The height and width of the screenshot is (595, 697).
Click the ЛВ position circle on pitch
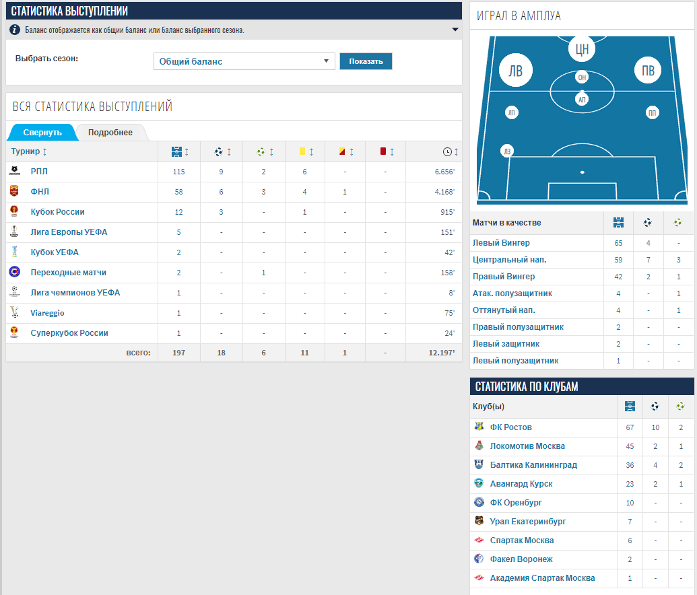tap(515, 71)
